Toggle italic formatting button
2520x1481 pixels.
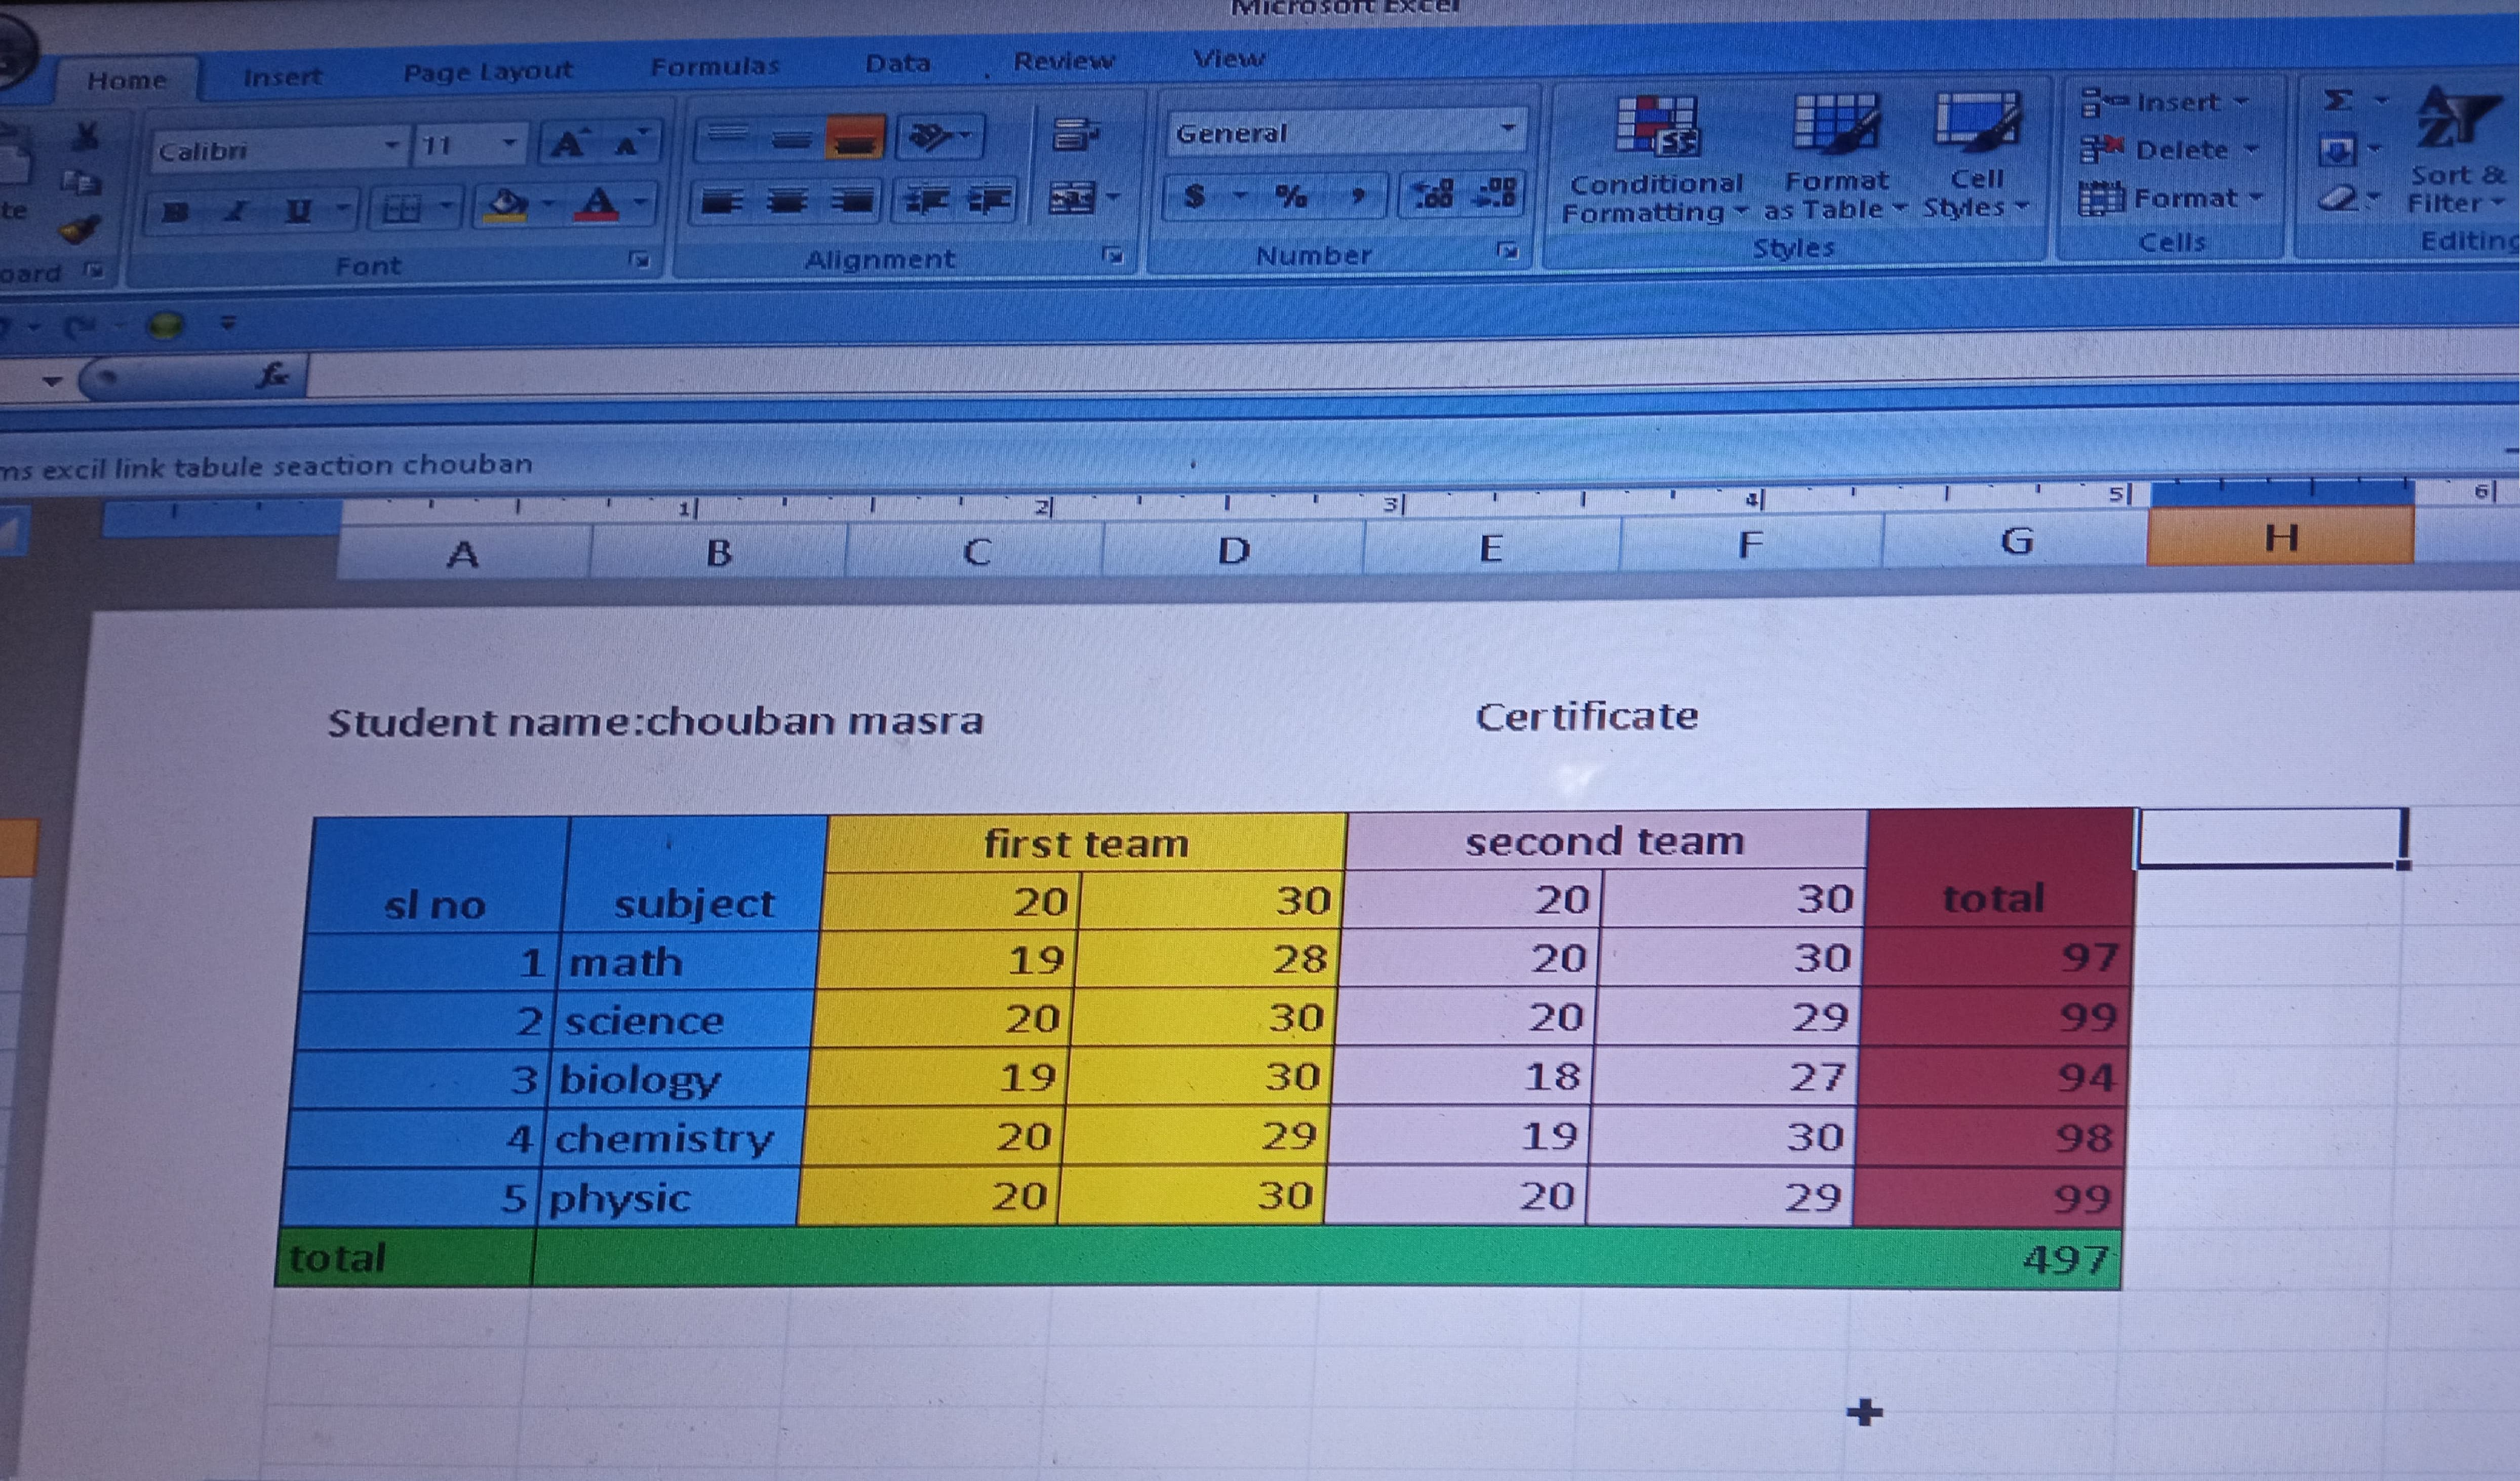click(x=236, y=212)
